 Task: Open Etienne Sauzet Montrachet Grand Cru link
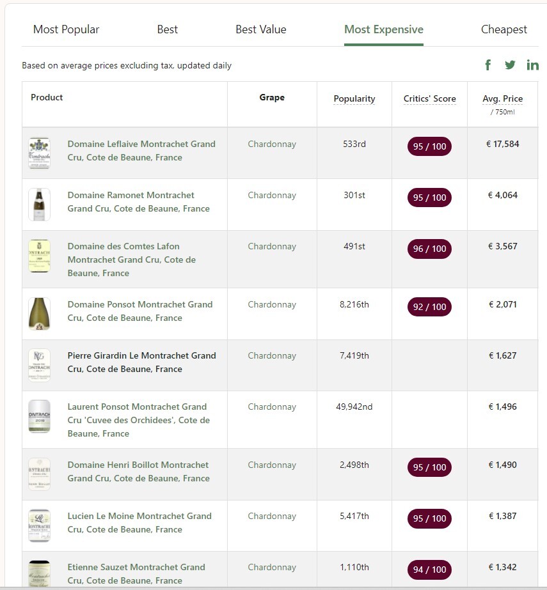(x=136, y=573)
